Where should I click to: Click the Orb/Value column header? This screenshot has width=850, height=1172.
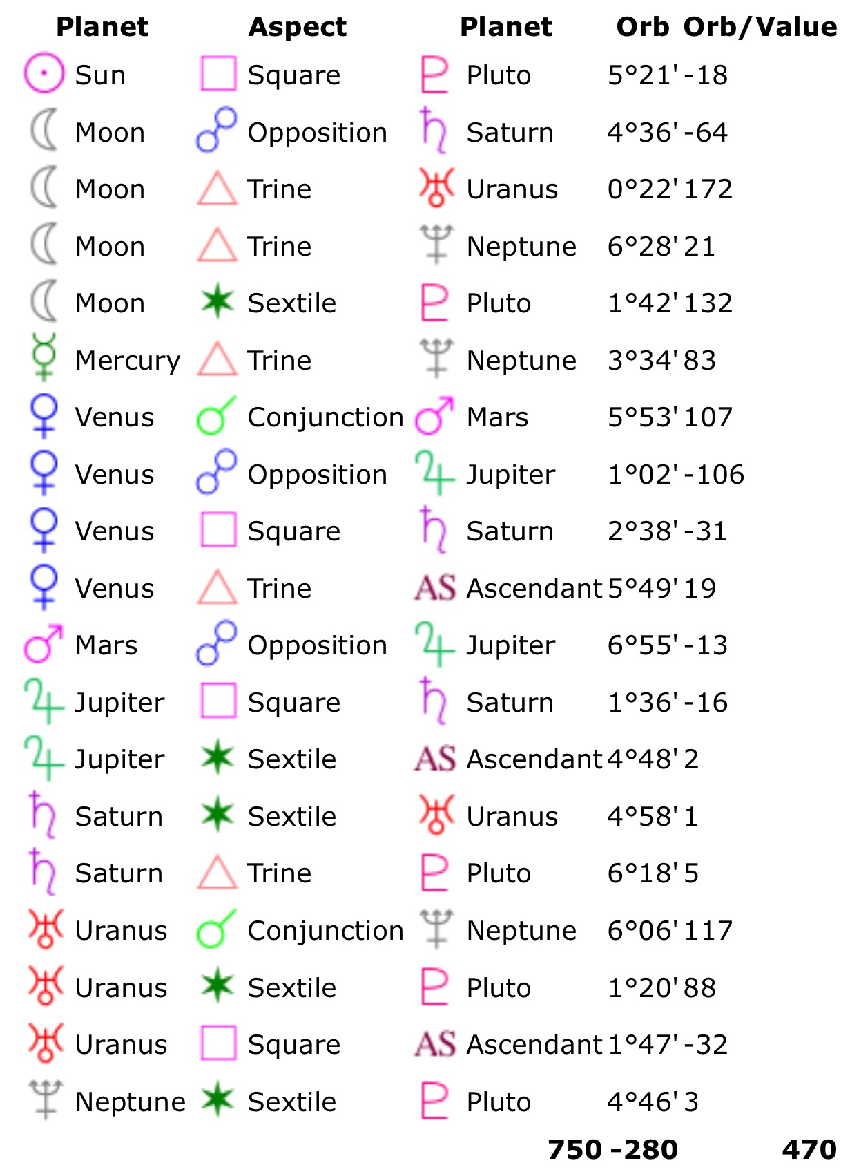(x=761, y=26)
